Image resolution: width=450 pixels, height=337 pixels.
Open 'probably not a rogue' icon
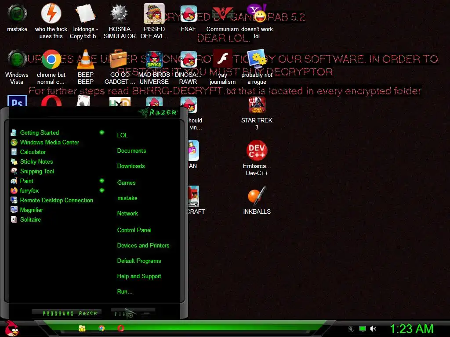pos(257,67)
